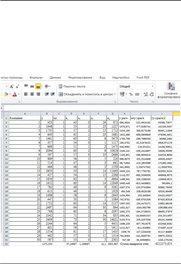This screenshot has height=264, width=181.
Task: Select the Сумма квадратов откл. cell
Action: [x=135, y=244]
